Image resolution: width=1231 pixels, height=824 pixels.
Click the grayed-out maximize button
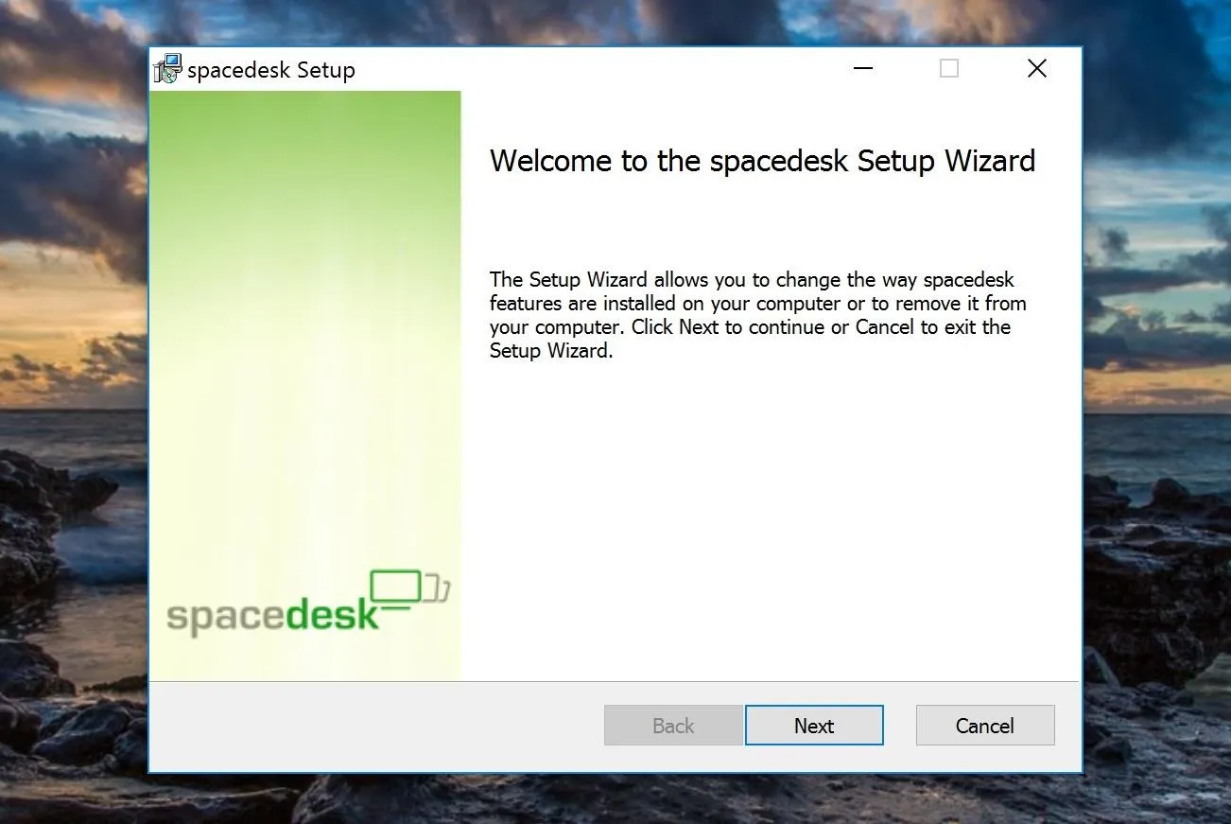(949, 69)
